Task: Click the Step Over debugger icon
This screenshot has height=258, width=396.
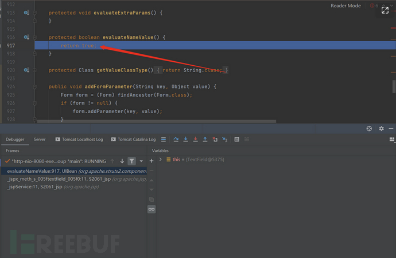Action: point(176,139)
